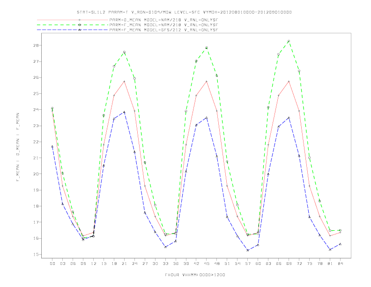Click x-axis forecast hour 78

[319, 264]
